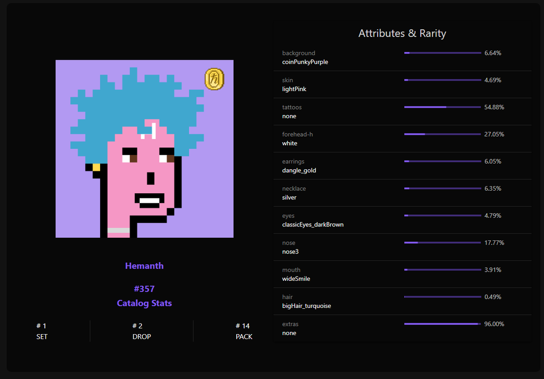Select the white forehead-h value
This screenshot has width=544, height=379.
coord(290,144)
